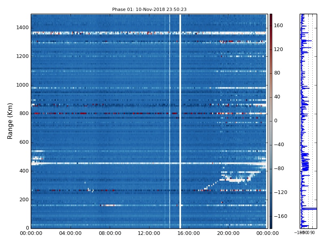Click the plot title Phase 01: 10-Nov-2018 23:50:23
Viewport: 324px width, 243px height.
[x=149, y=9]
